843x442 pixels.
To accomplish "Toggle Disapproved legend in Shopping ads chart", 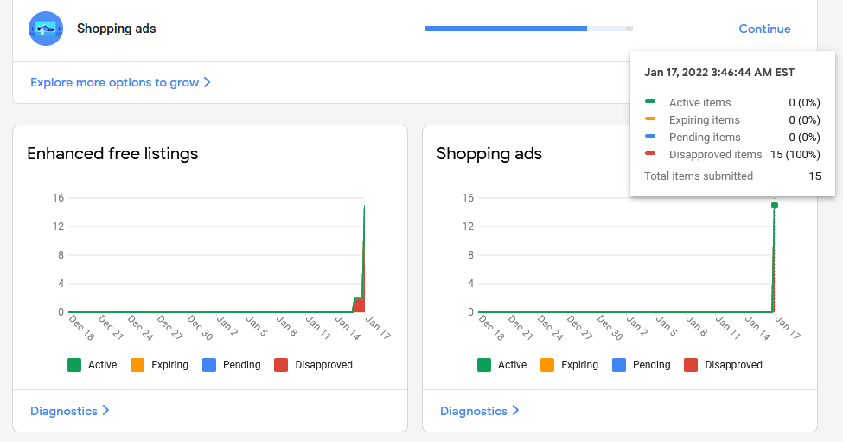I will click(x=723, y=364).
